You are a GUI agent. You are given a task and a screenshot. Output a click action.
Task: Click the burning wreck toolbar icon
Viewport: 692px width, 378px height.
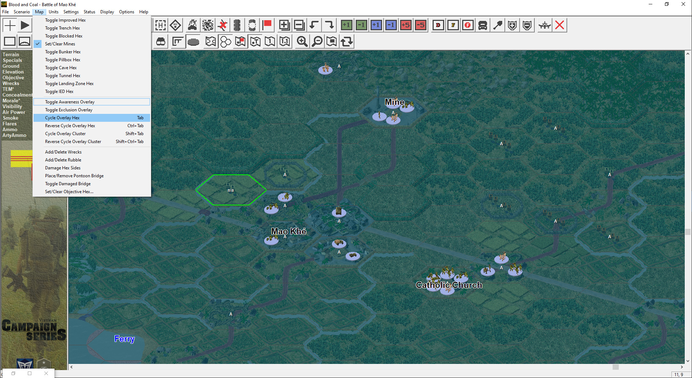[x=193, y=25]
